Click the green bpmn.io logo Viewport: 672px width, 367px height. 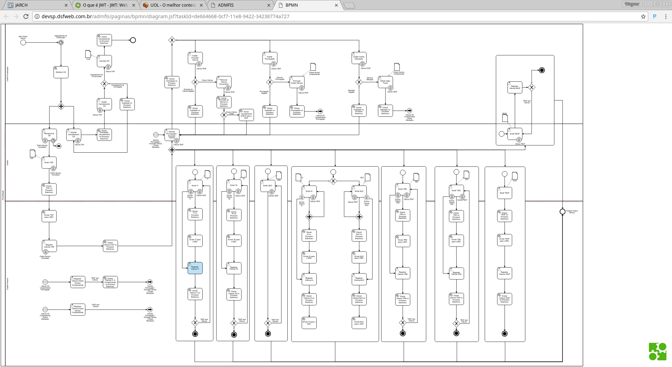click(657, 351)
